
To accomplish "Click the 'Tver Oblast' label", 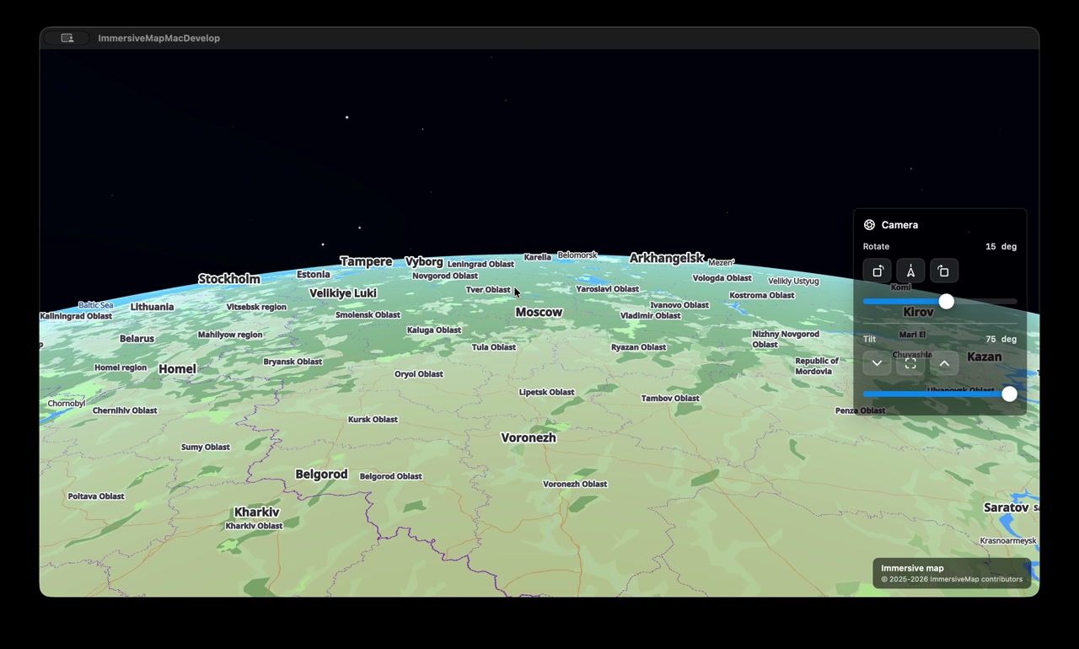I will tap(488, 290).
